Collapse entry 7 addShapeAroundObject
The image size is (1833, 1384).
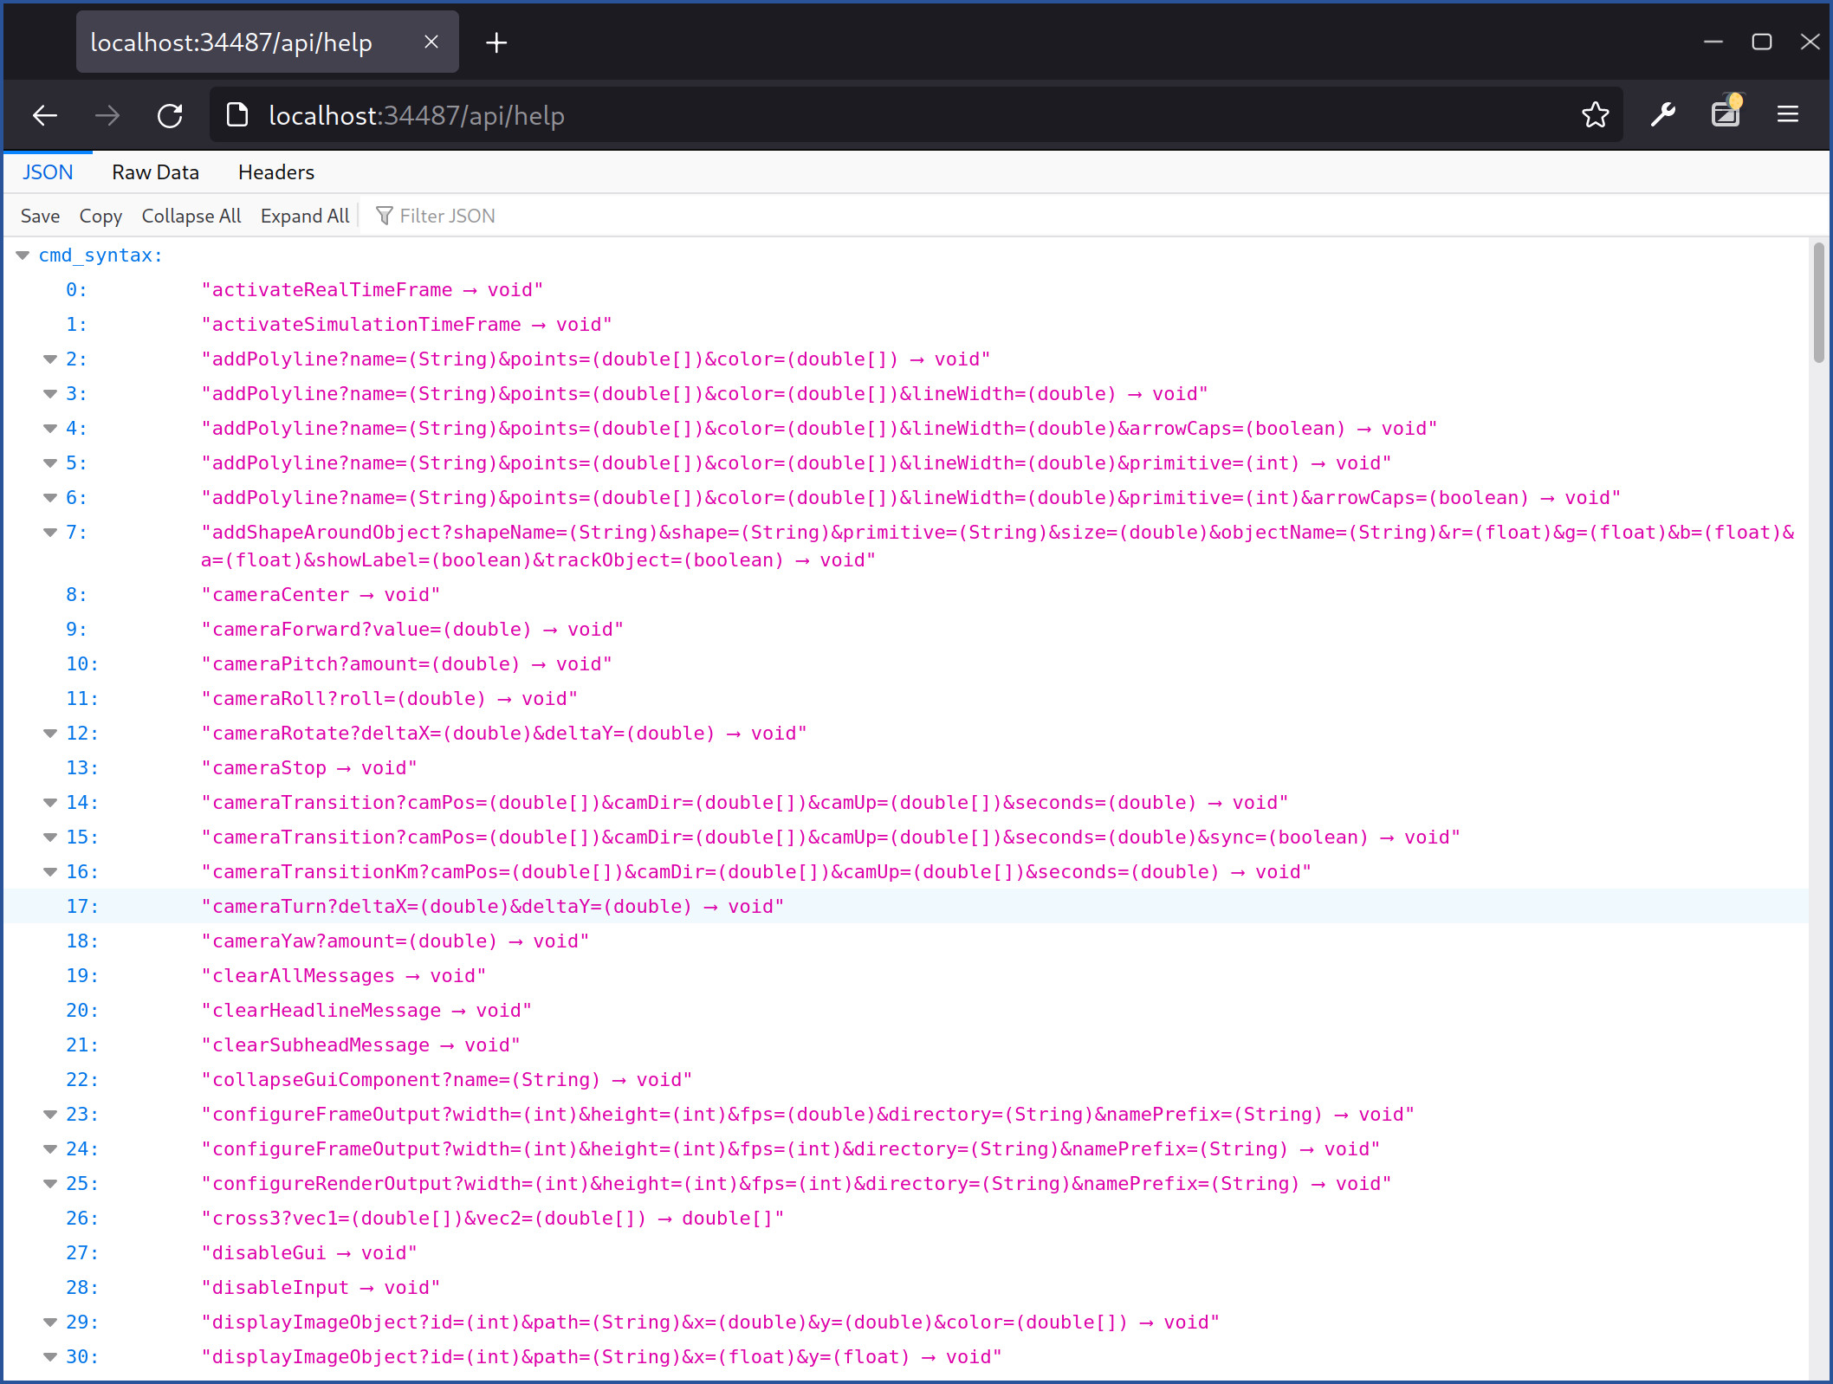[x=50, y=533]
